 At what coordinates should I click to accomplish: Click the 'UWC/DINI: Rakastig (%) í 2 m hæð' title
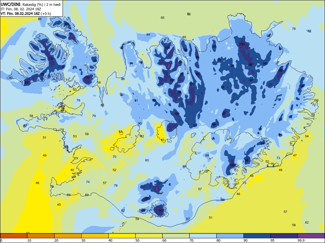click(x=31, y=5)
